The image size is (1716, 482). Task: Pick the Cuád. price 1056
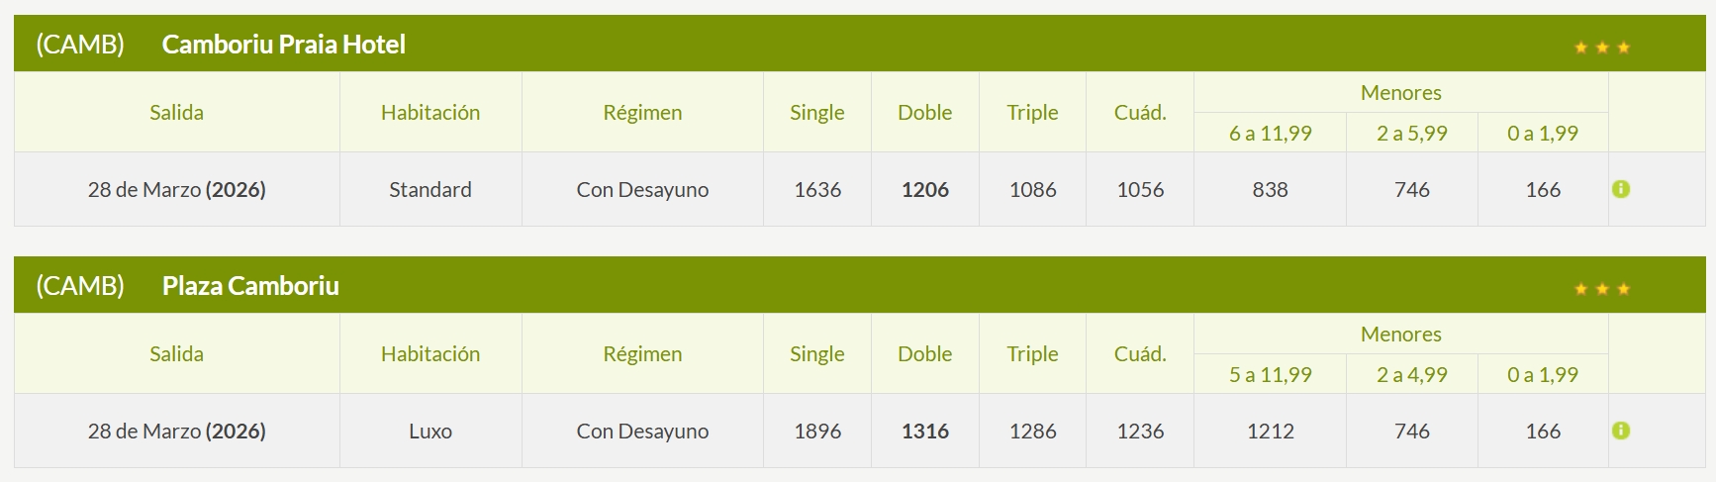[1140, 190]
